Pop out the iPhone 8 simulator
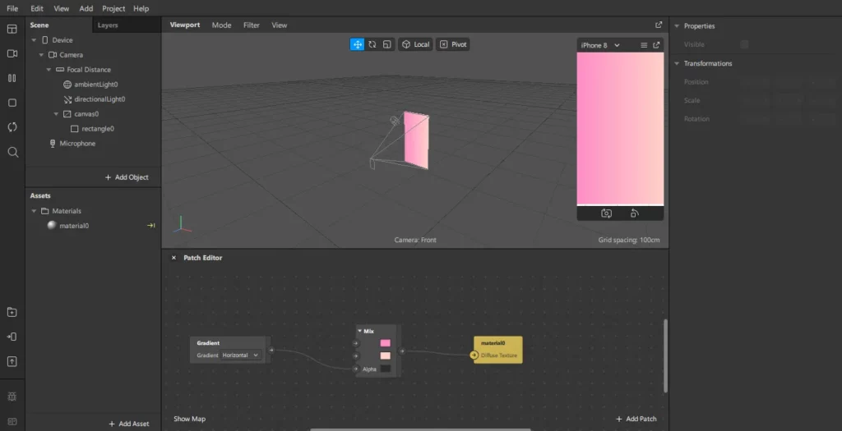Image resolution: width=842 pixels, height=431 pixels. (x=656, y=46)
